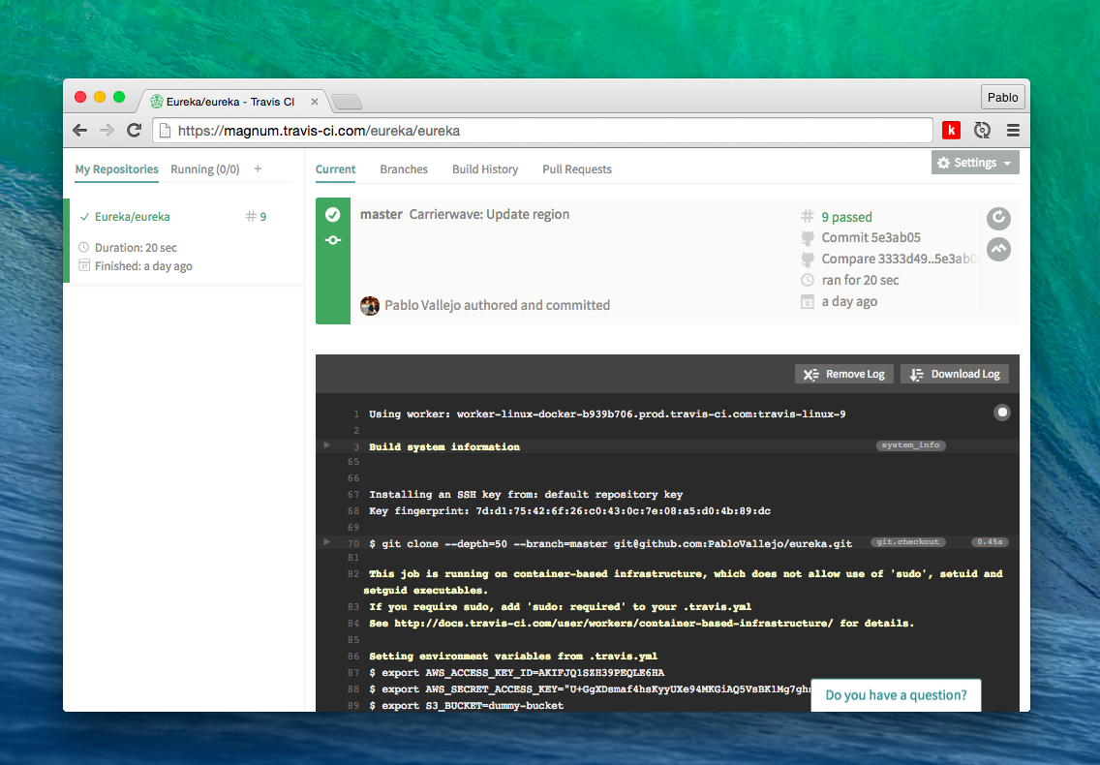Click the Pablo profile button

pos(1002,98)
